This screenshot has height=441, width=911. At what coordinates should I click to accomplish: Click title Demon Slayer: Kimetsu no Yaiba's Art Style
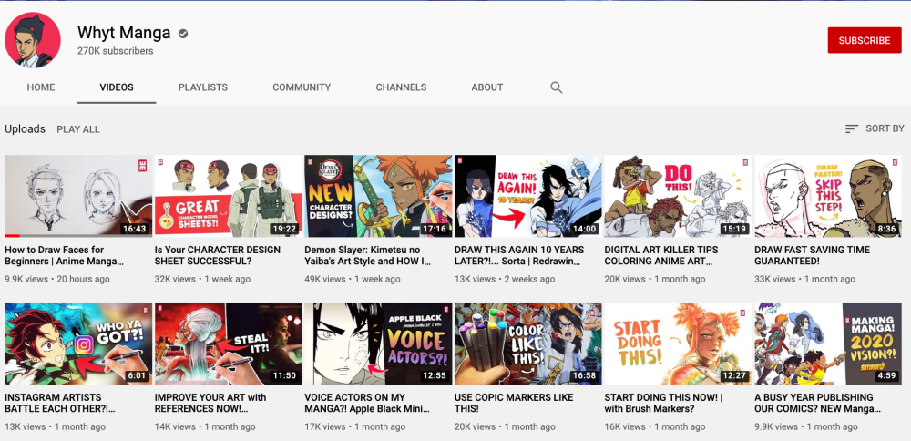[x=368, y=256]
